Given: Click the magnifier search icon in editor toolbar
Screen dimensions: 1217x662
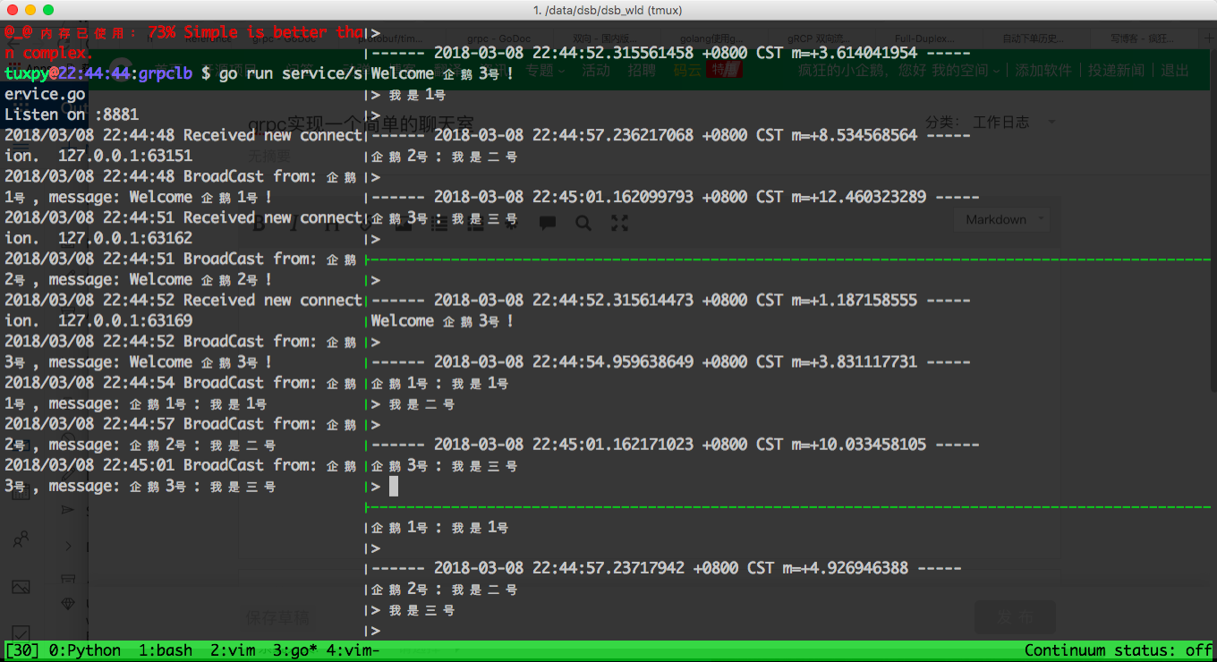Looking at the screenshot, I should 583,223.
